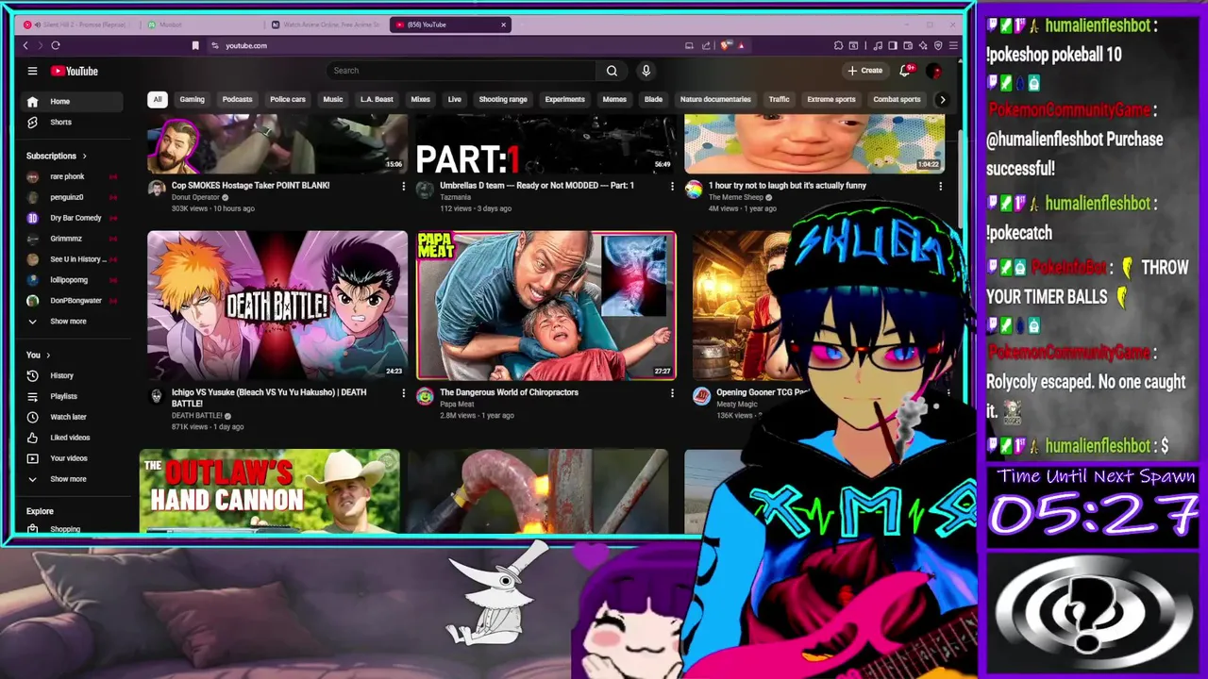
Task: Open the notifications bell
Action: click(905, 71)
